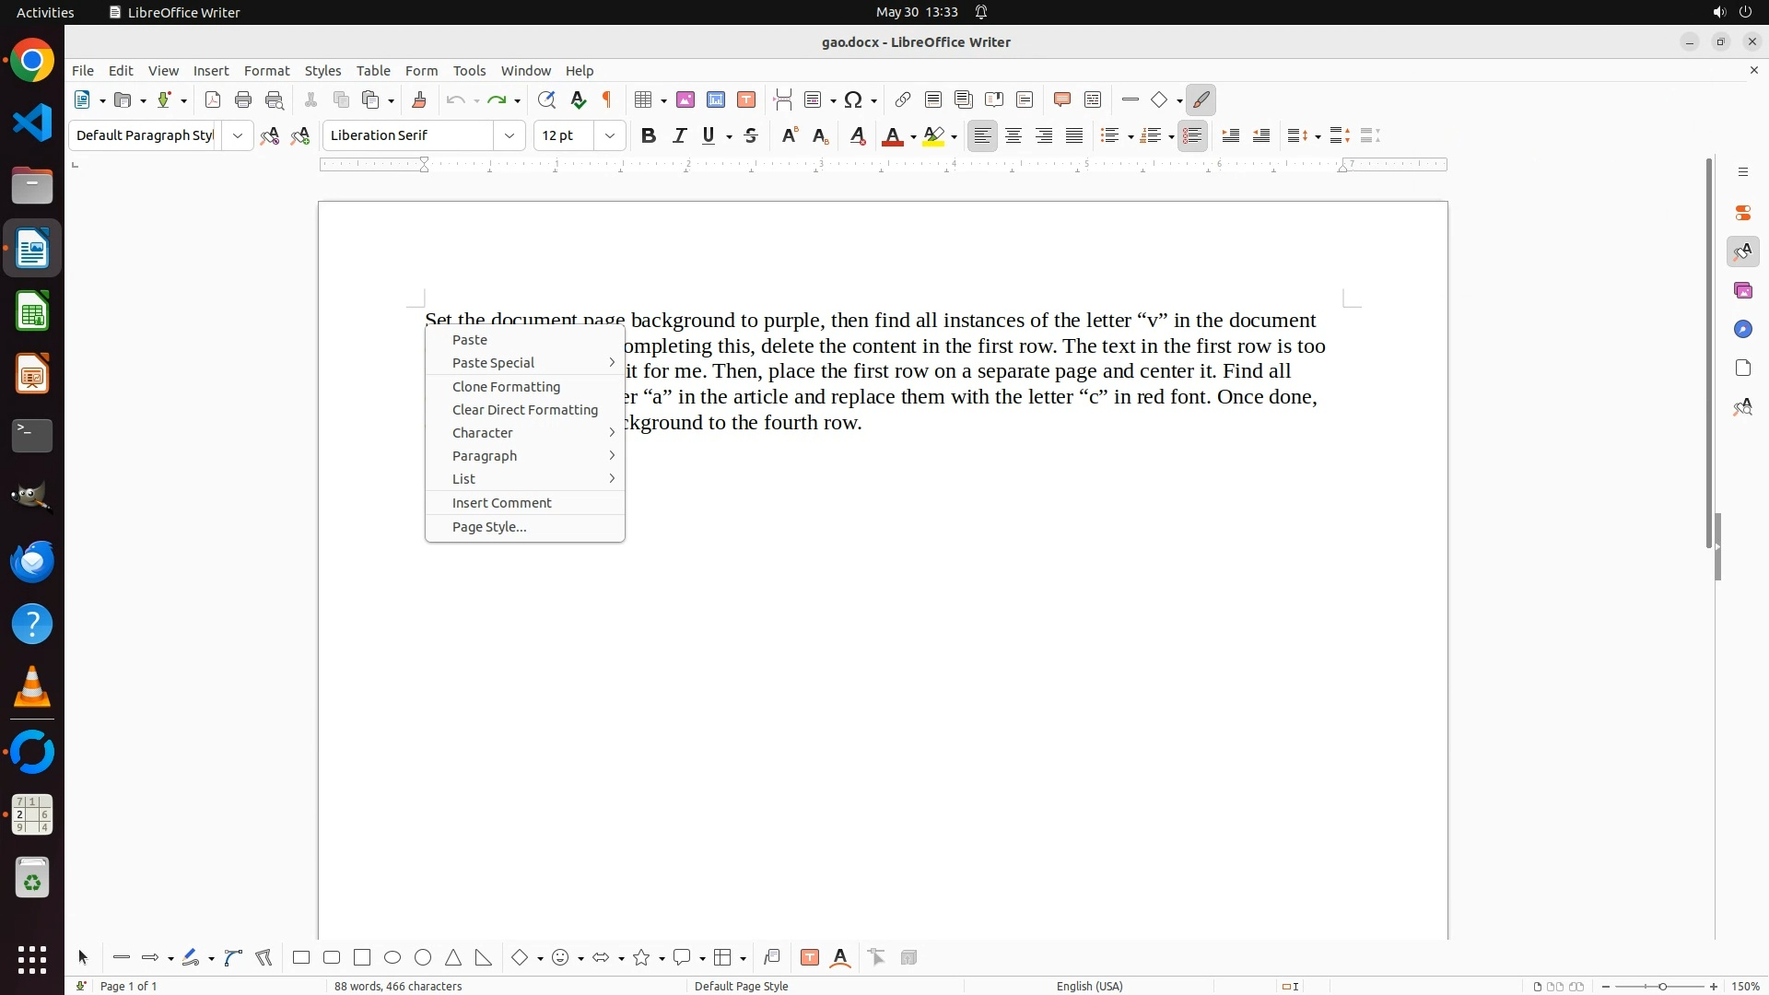Insert a special character (Omega icon)
The height and width of the screenshot is (995, 1769).
[853, 100]
